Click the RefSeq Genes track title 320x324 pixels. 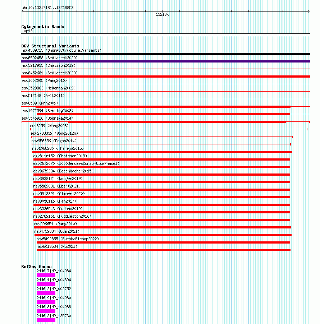[x=36, y=267]
